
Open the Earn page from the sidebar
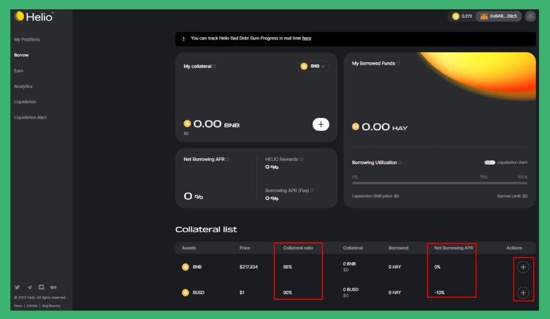(x=19, y=71)
